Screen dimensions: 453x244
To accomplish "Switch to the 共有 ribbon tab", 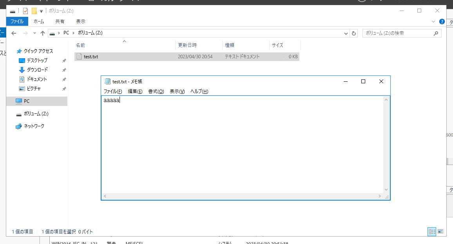I will click(x=60, y=22).
